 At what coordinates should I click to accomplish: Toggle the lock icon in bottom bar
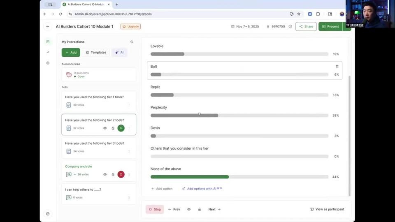tap(200, 209)
